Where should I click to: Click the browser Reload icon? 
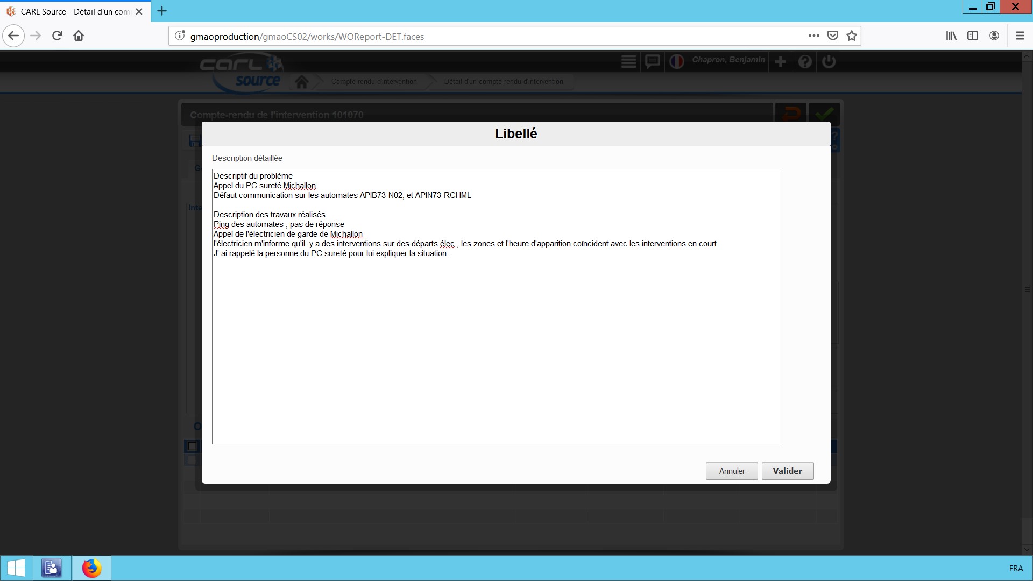pyautogui.click(x=57, y=36)
